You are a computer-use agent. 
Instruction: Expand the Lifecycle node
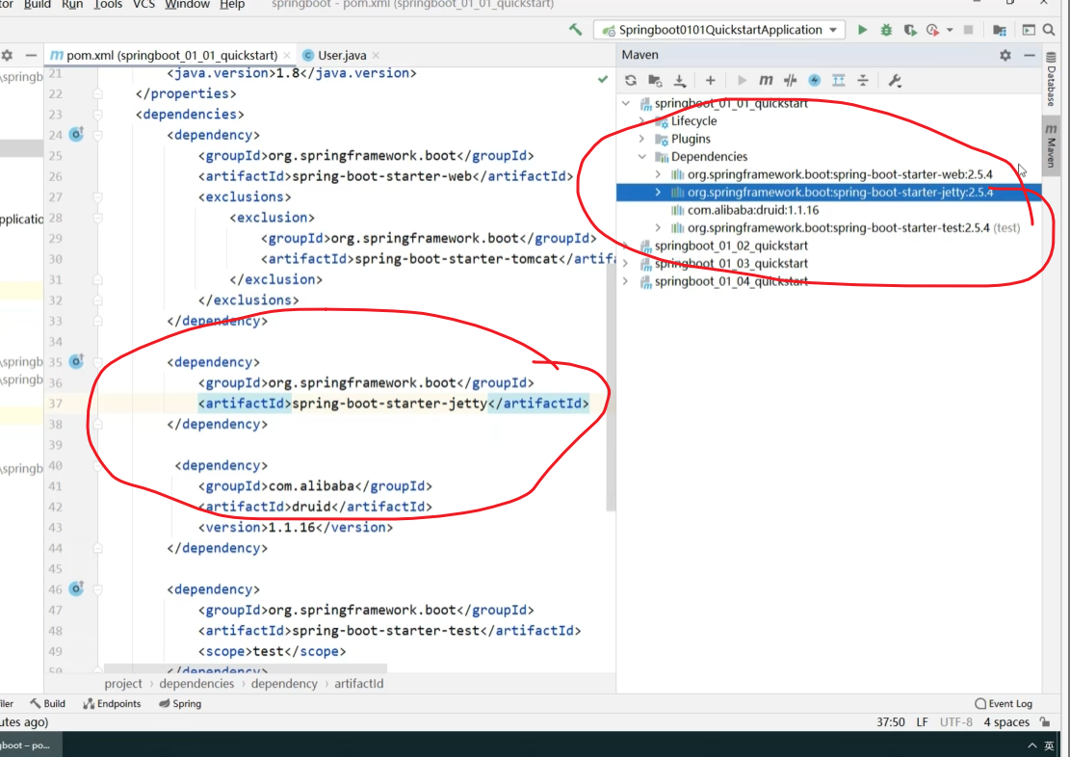click(x=642, y=121)
